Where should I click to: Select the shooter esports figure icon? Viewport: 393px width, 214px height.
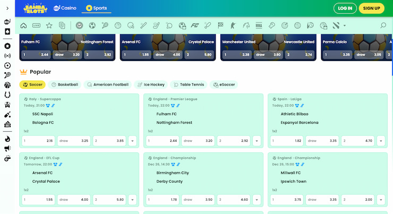pyautogui.click(x=233, y=25)
